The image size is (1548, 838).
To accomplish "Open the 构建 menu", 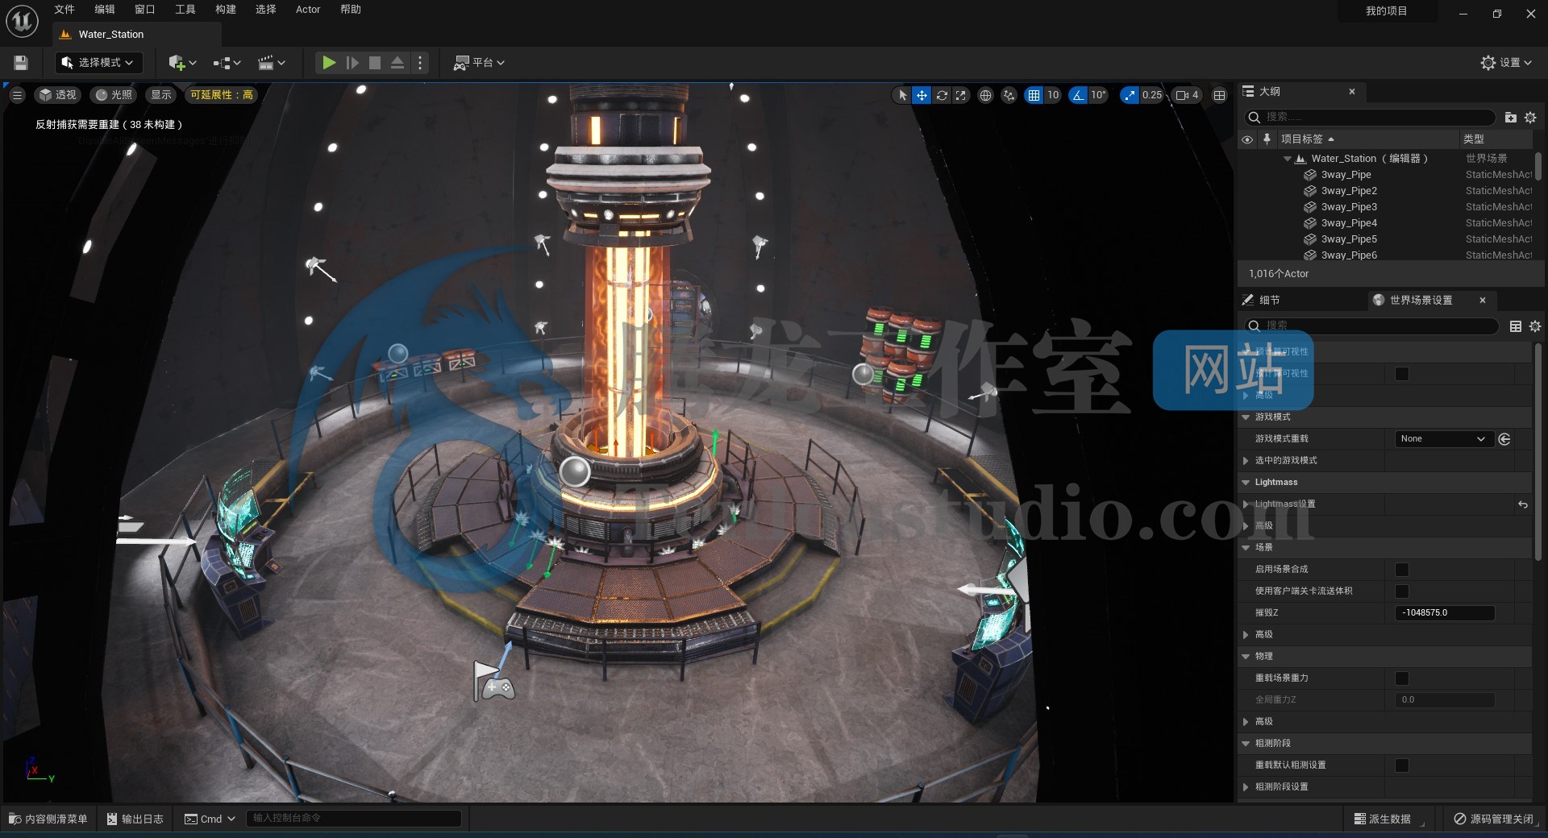I will 226,10.
